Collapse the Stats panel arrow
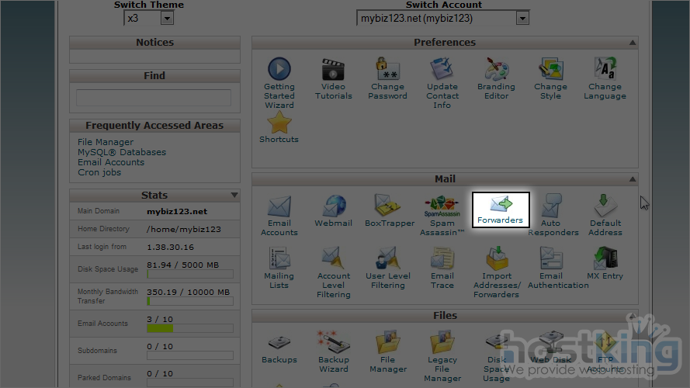This screenshot has height=388, width=690. click(x=234, y=196)
